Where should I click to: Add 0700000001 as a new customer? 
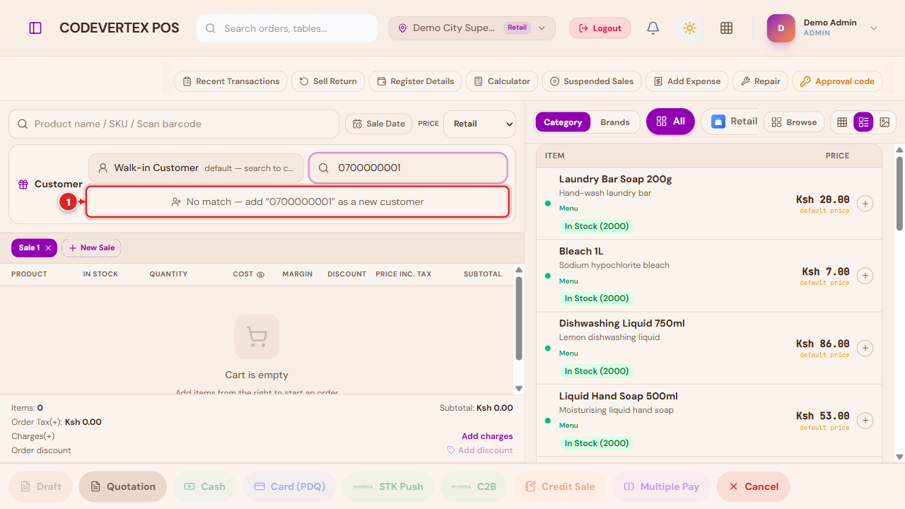298,201
